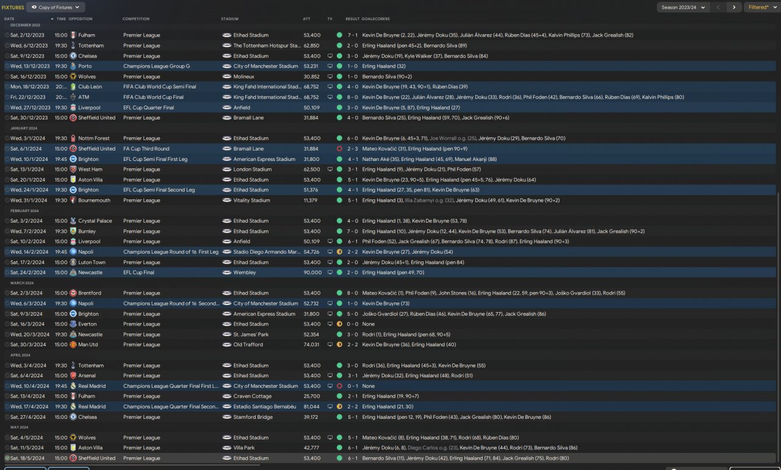Click the Porto club badge
Image resolution: width=781 pixels, height=470 pixels.
[73, 66]
